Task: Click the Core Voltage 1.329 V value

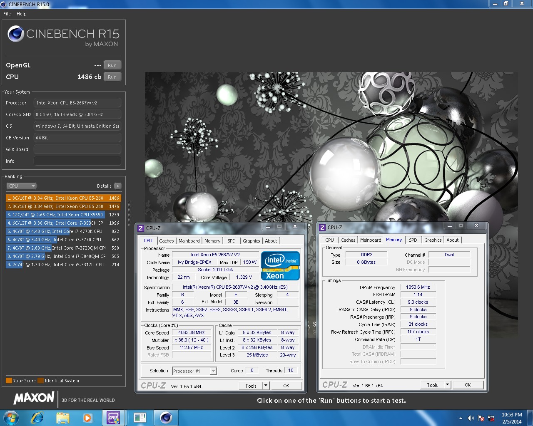Action: tap(244, 277)
